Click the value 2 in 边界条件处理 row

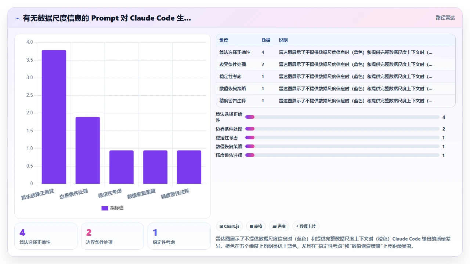coord(263,65)
